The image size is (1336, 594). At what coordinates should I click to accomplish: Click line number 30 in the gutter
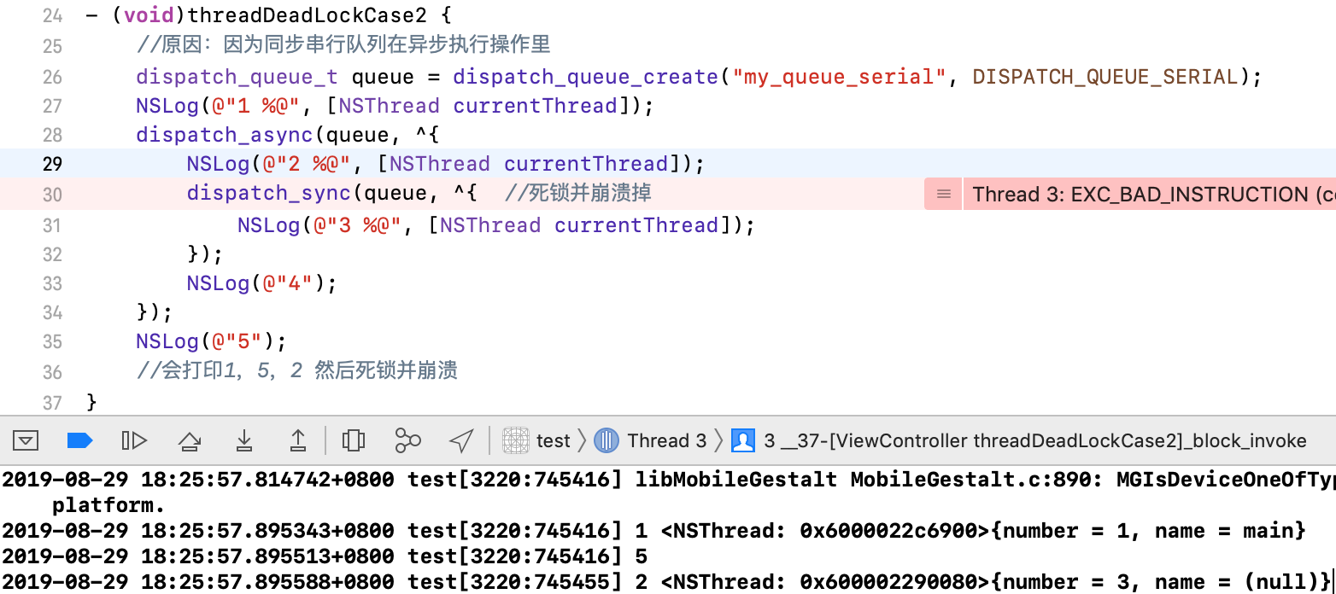pos(52,195)
